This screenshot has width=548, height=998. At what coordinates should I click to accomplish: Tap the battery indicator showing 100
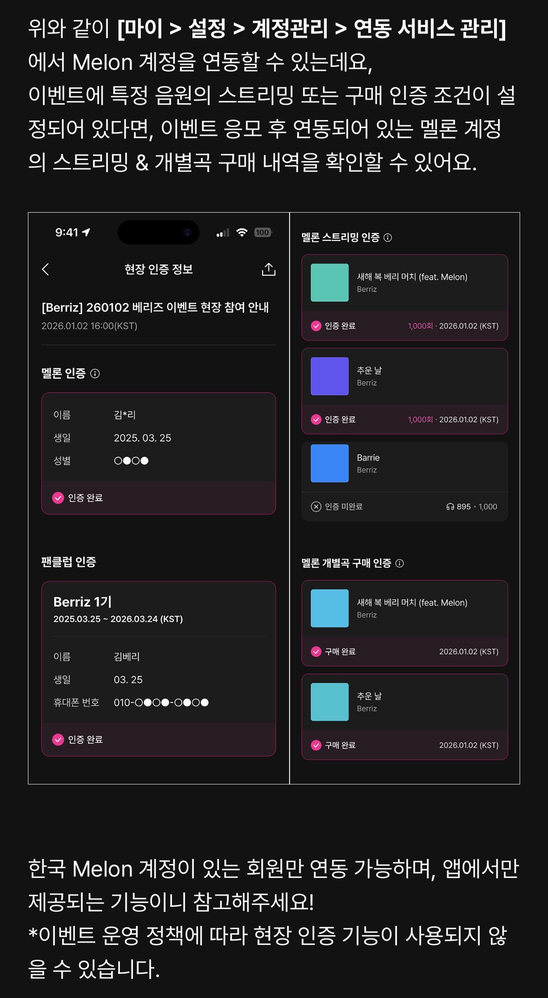[x=263, y=232]
